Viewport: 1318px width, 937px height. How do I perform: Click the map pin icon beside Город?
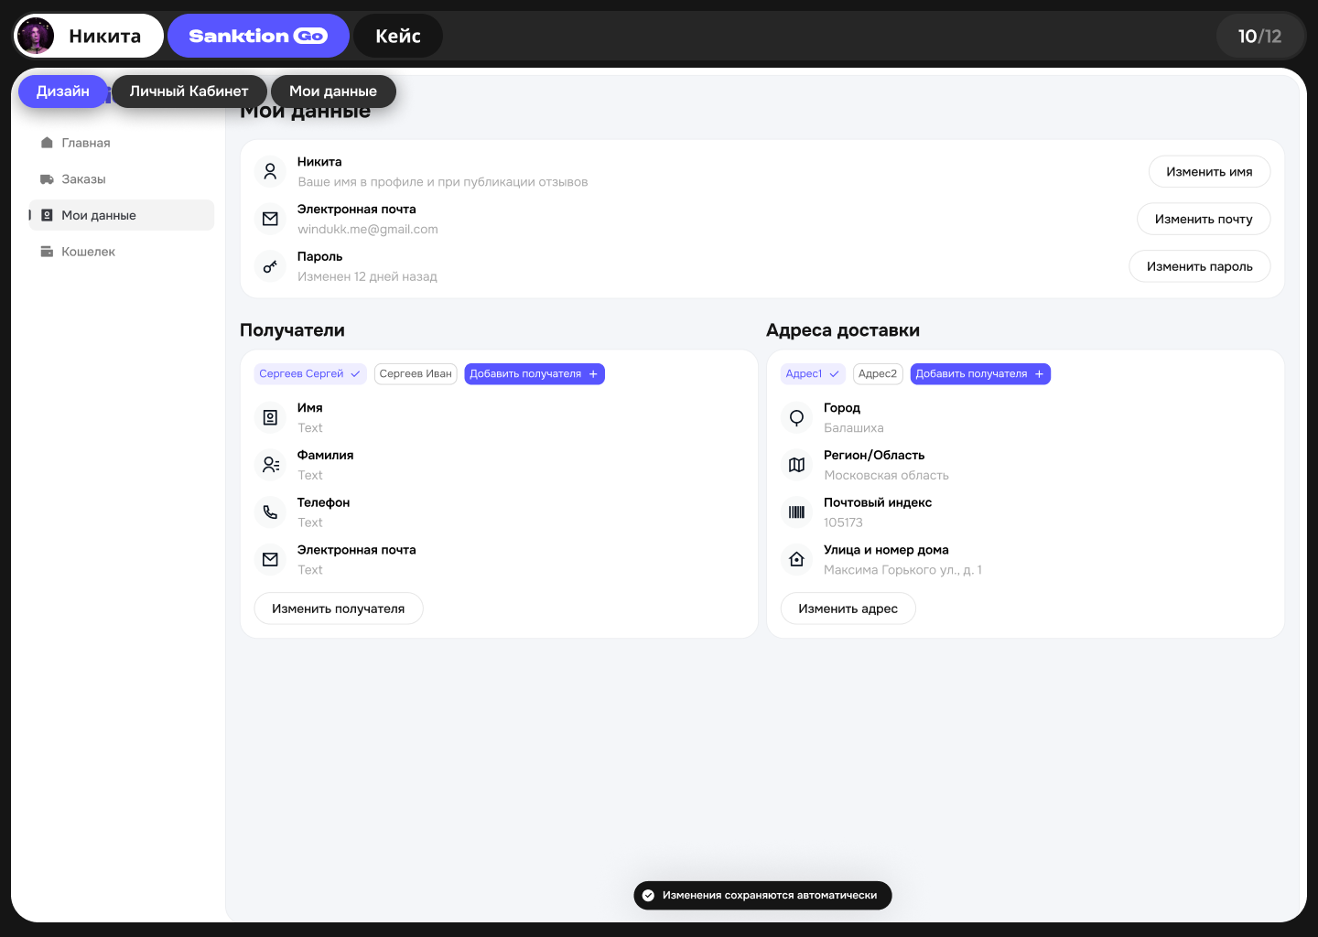[796, 417]
